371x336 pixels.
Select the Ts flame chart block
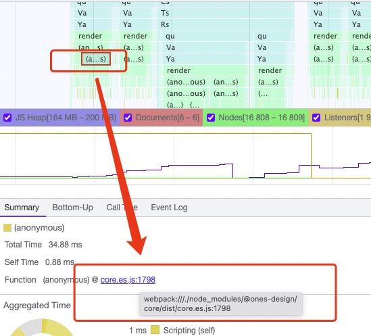[x=226, y=13]
